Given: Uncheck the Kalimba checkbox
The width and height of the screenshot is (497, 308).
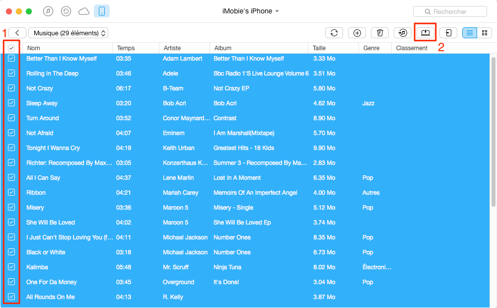Looking at the screenshot, I should tap(11, 267).
